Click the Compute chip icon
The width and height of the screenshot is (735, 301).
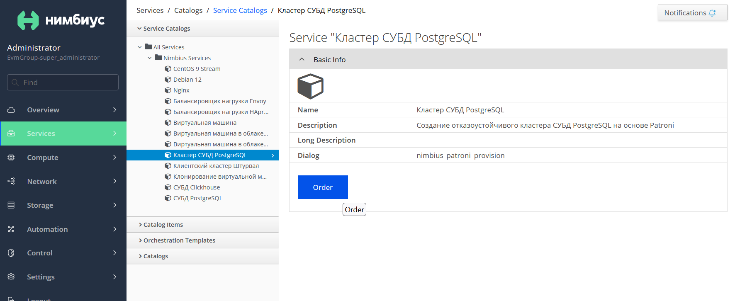click(11, 158)
